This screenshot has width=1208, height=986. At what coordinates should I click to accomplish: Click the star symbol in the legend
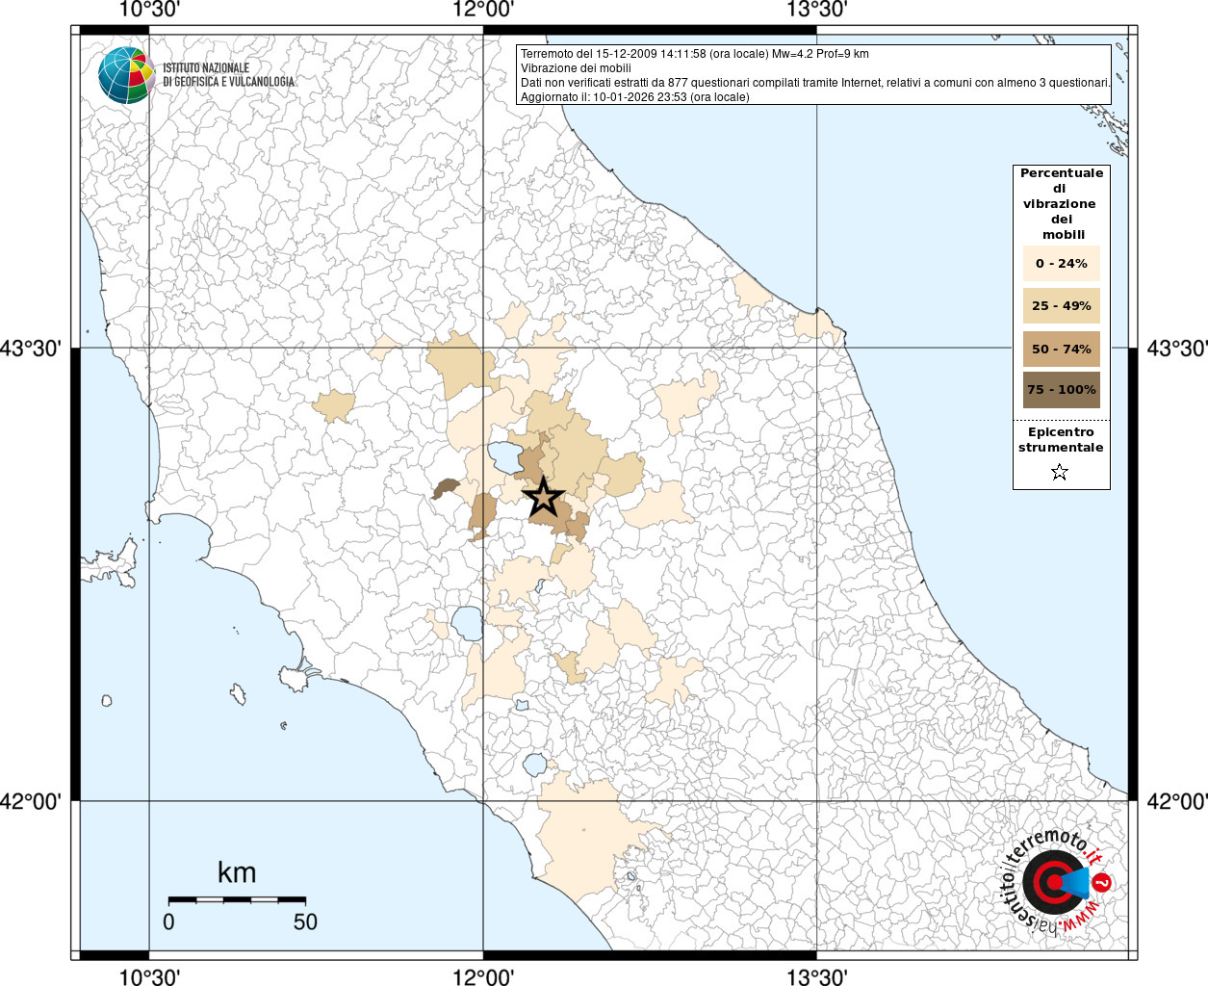[1060, 472]
